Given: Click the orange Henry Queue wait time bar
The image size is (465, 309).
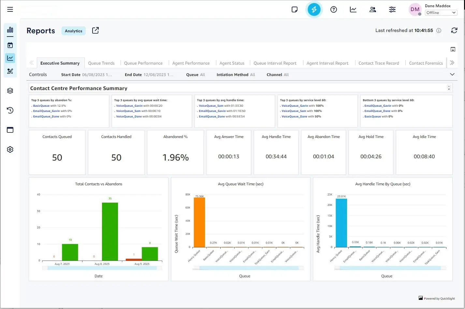Looking at the screenshot, I should coord(199,222).
